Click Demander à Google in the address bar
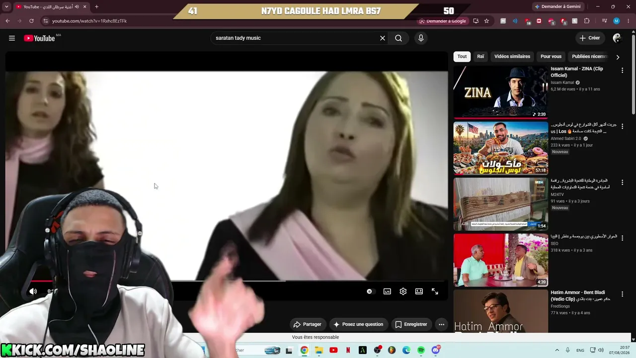This screenshot has height=358, width=636. point(443,21)
